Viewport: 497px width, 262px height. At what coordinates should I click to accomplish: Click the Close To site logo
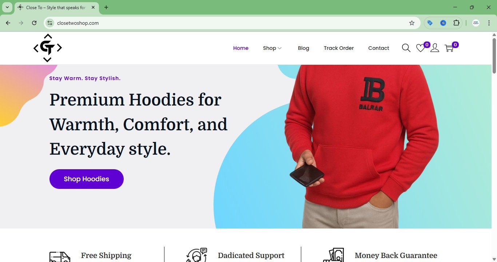click(x=48, y=48)
